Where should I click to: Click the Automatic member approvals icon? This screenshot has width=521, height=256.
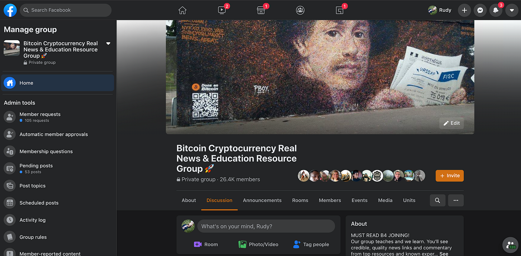(10, 134)
